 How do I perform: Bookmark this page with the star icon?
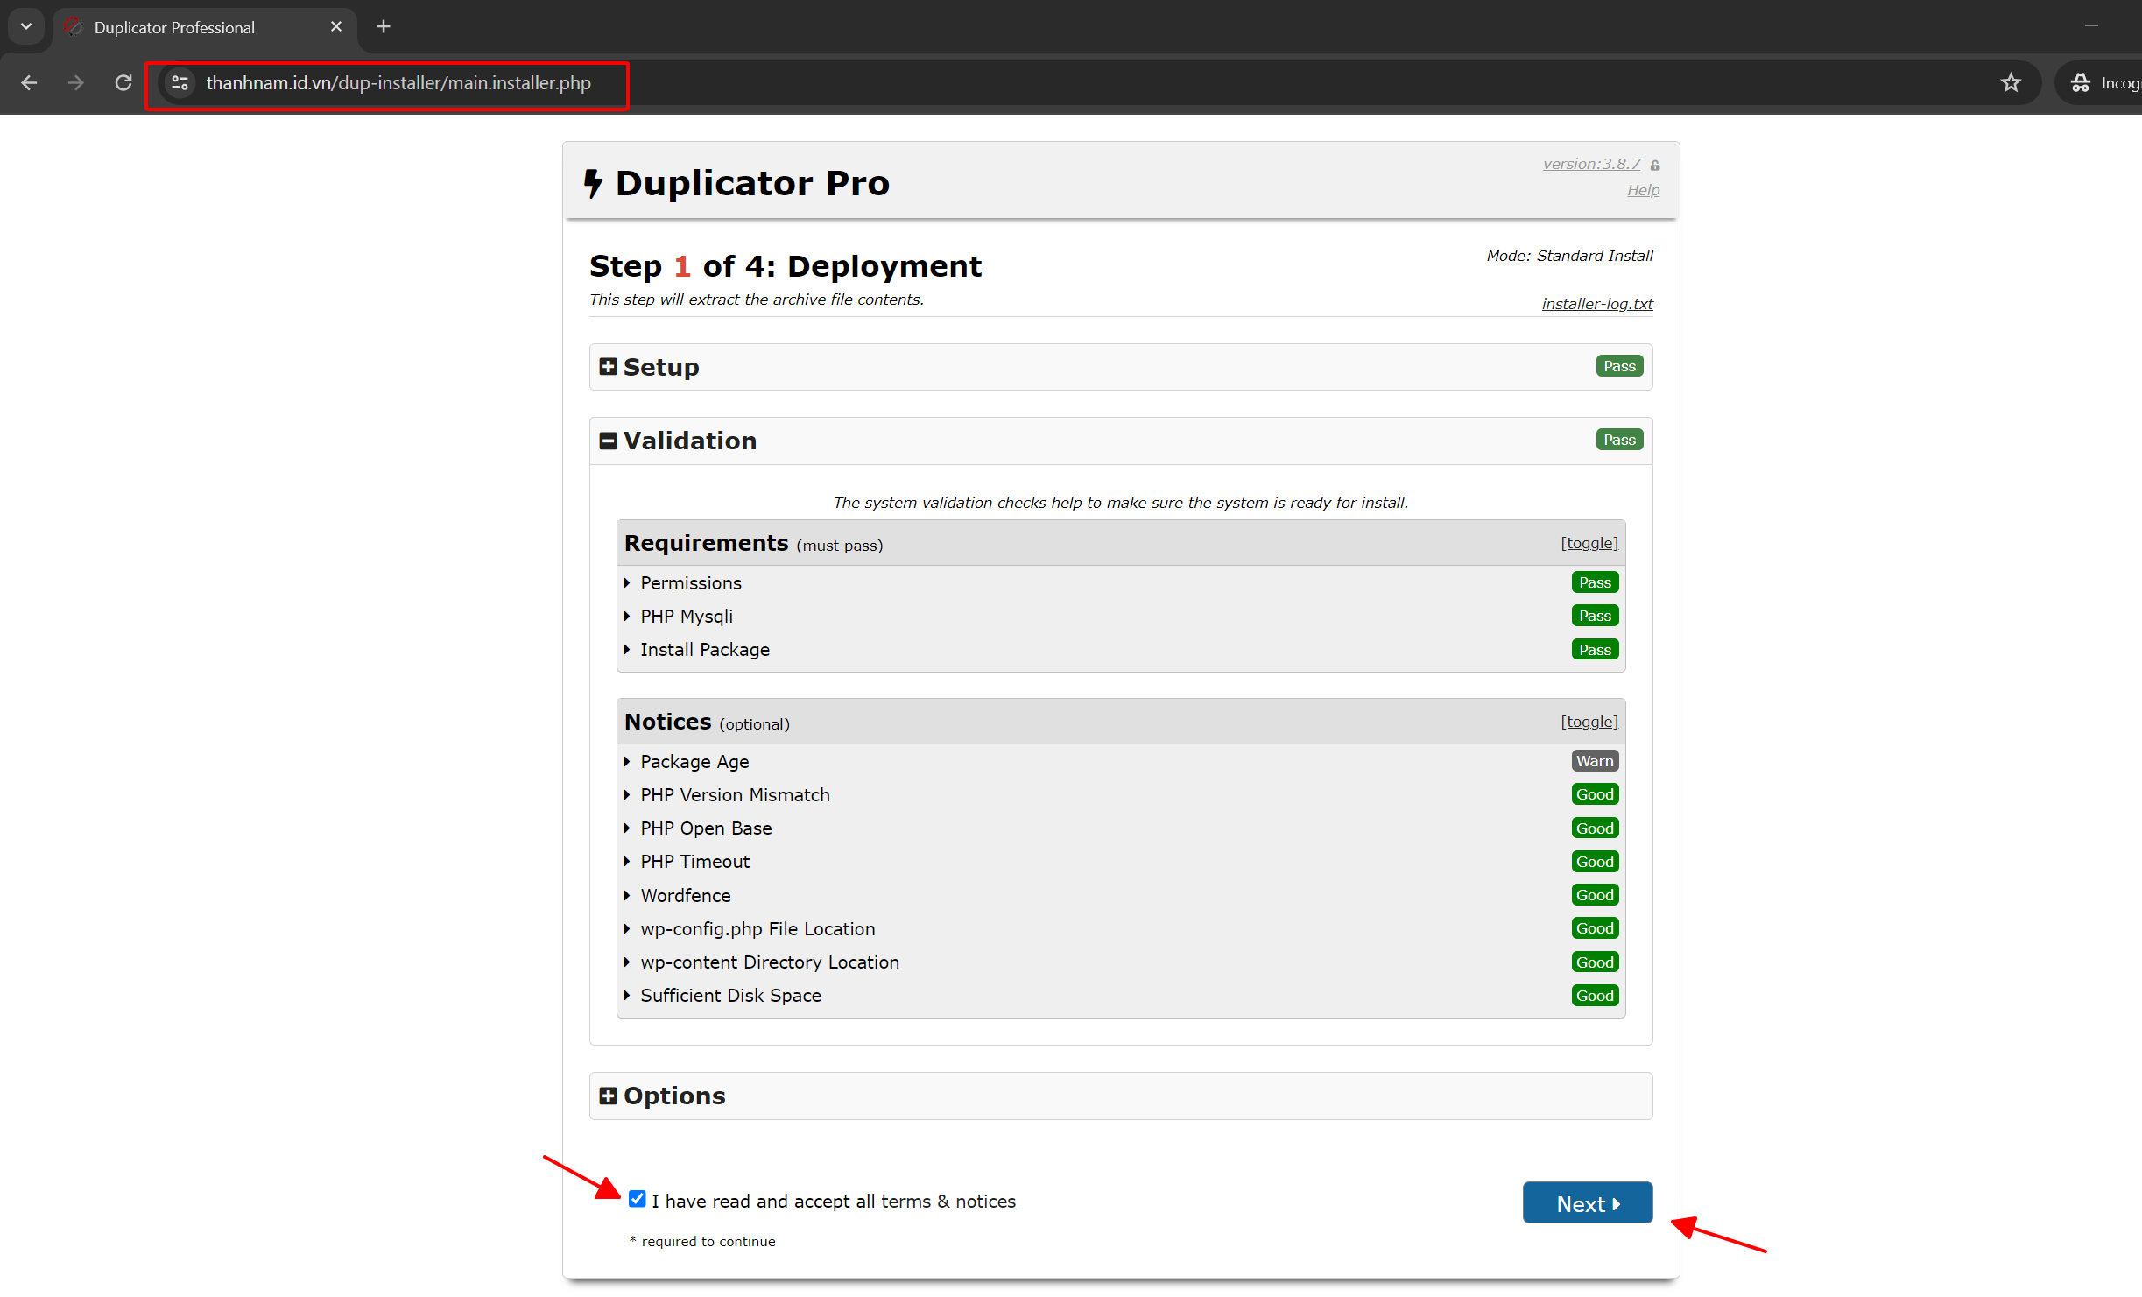tap(2011, 83)
